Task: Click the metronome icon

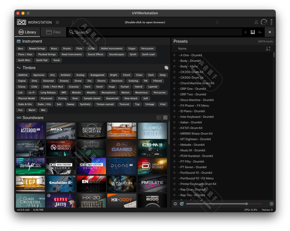Action: [x=256, y=22]
